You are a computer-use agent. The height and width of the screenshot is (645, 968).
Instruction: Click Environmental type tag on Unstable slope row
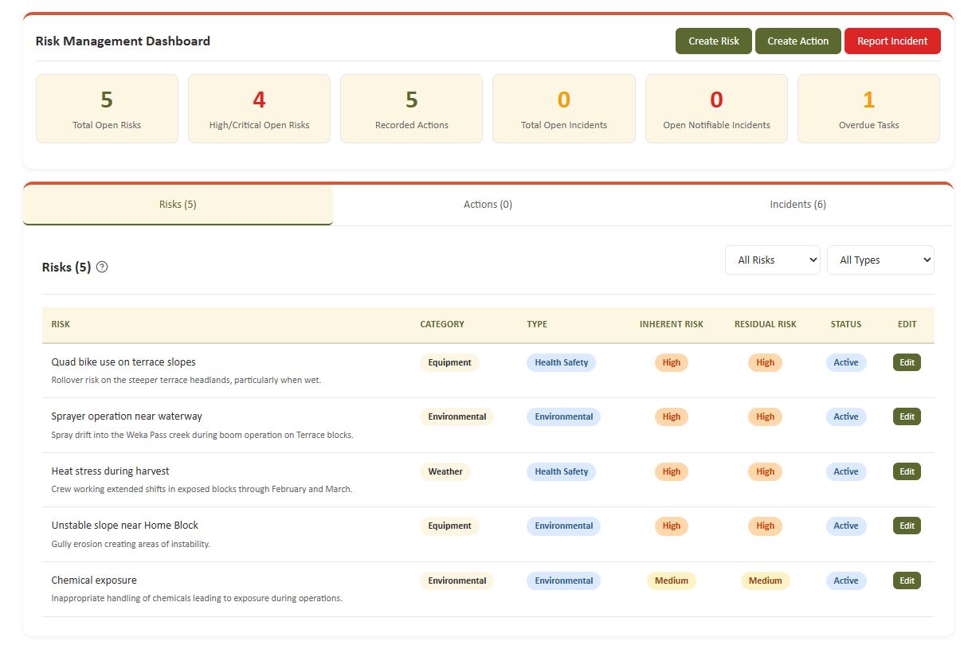click(563, 526)
